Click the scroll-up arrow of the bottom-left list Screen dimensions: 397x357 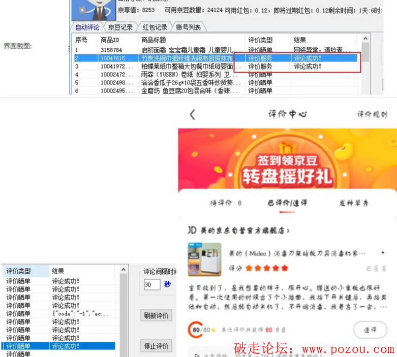124,270
